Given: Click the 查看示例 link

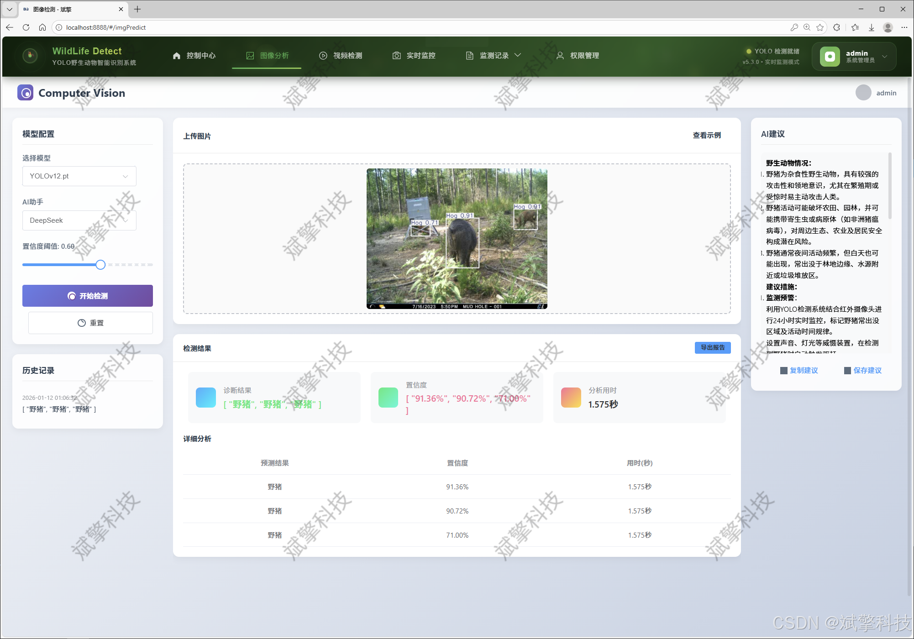Looking at the screenshot, I should coord(706,136).
